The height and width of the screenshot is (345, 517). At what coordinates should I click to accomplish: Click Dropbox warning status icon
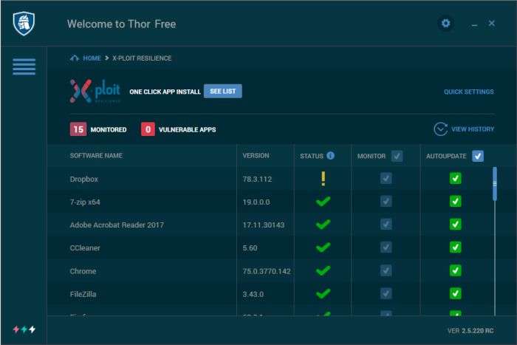tap(323, 179)
